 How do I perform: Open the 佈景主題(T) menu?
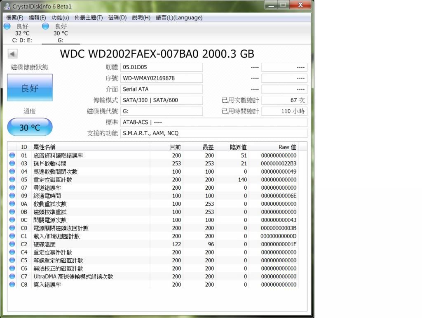click(89, 17)
